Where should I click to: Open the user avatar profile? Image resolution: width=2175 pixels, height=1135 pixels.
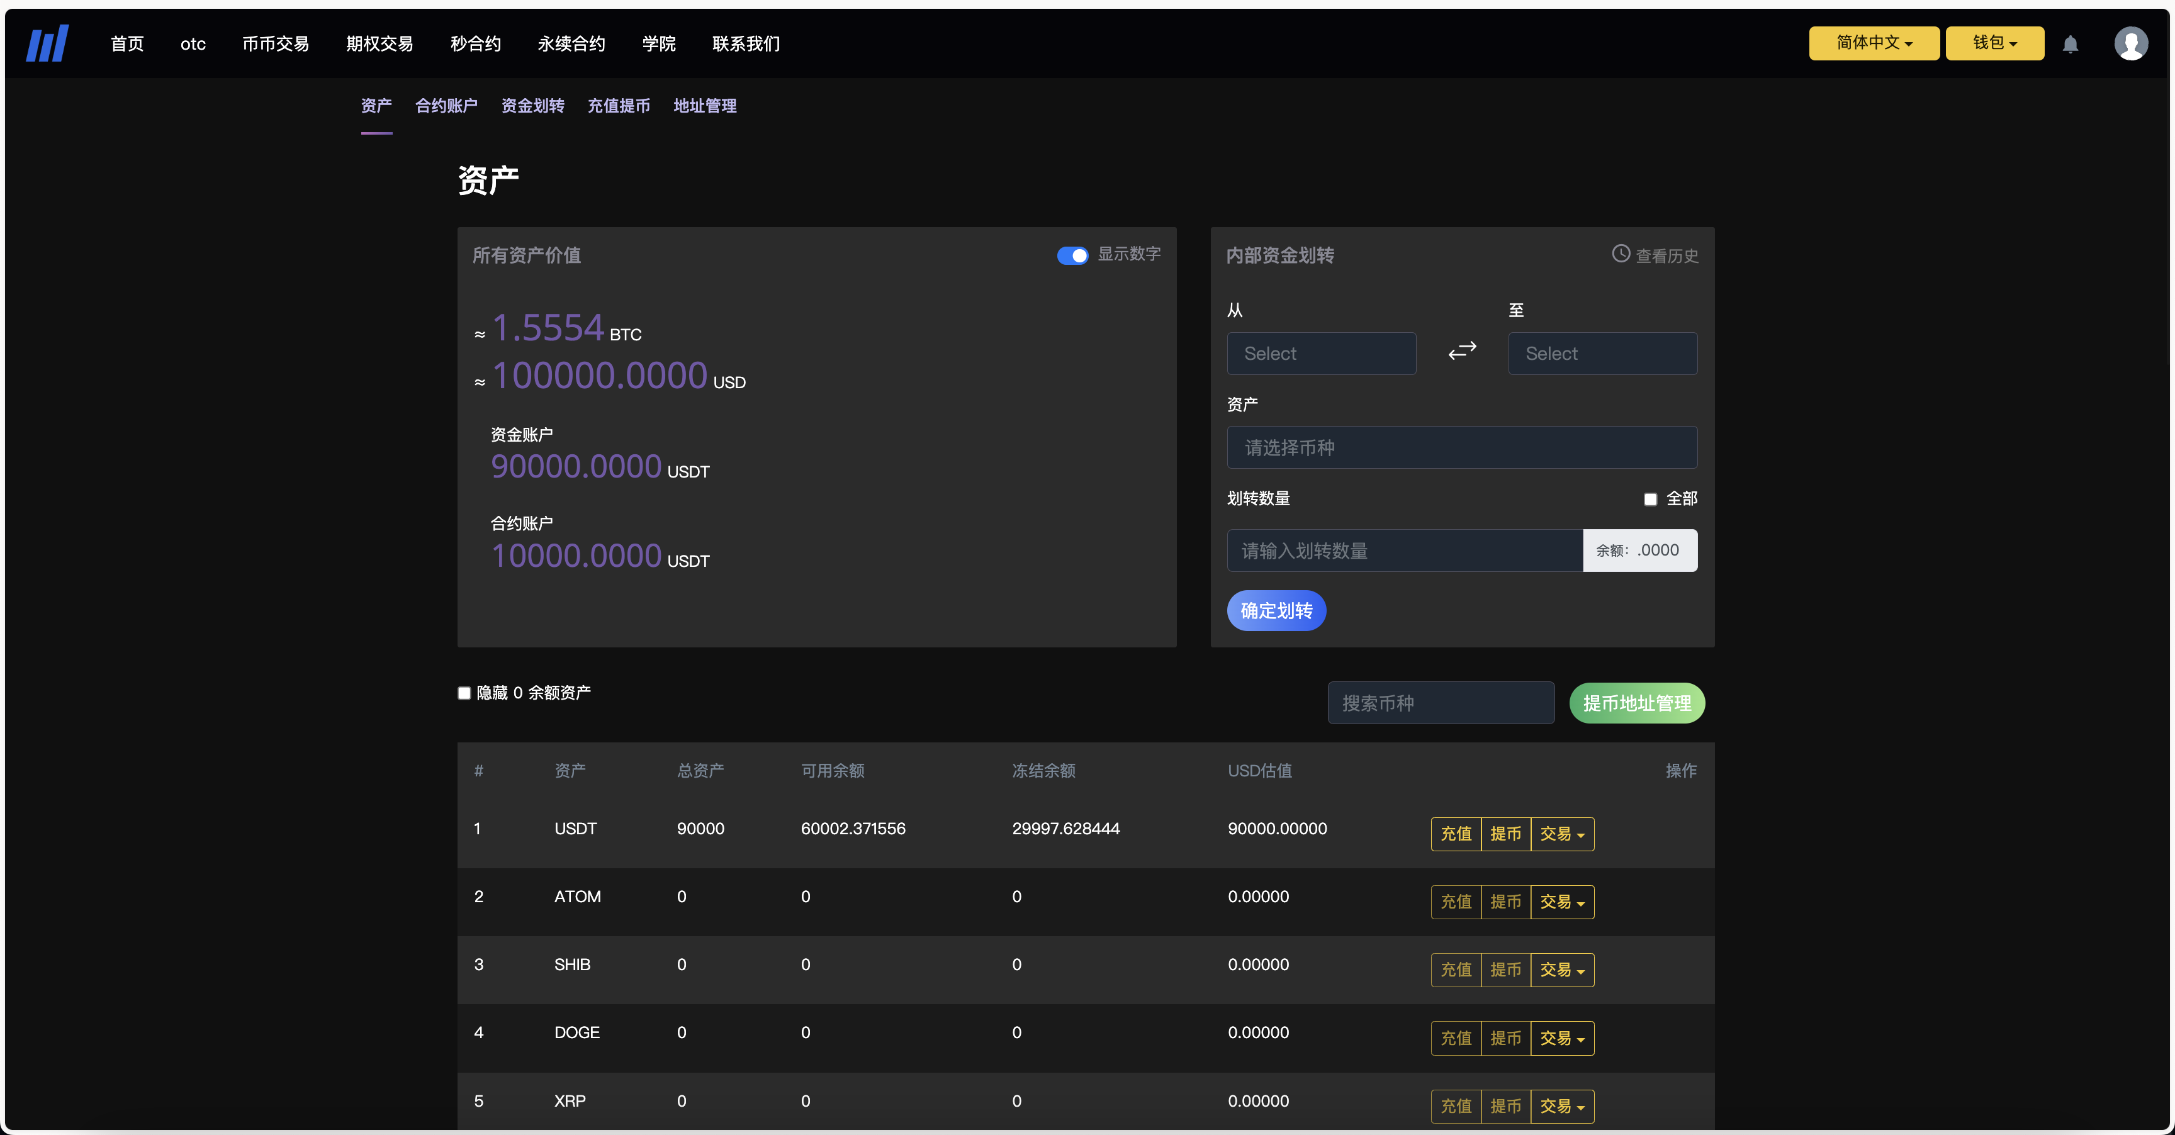point(2131,43)
